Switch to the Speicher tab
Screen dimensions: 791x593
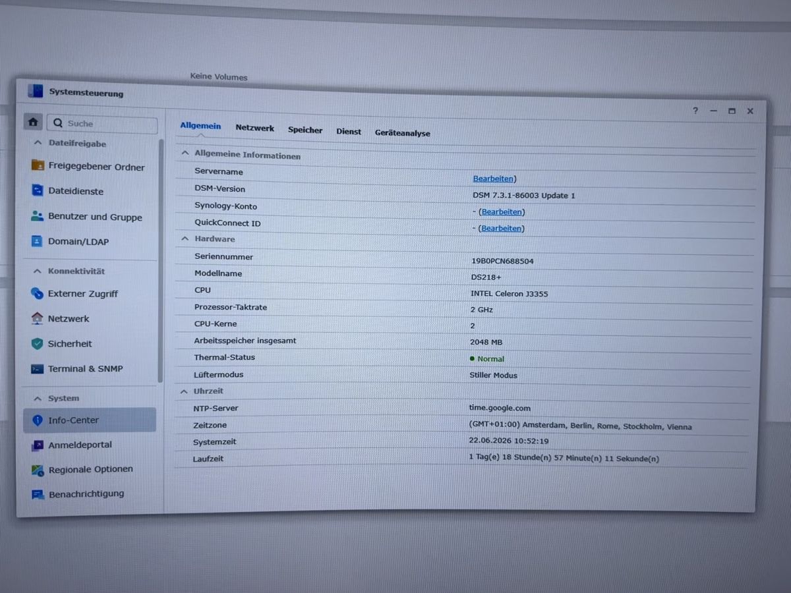(305, 130)
